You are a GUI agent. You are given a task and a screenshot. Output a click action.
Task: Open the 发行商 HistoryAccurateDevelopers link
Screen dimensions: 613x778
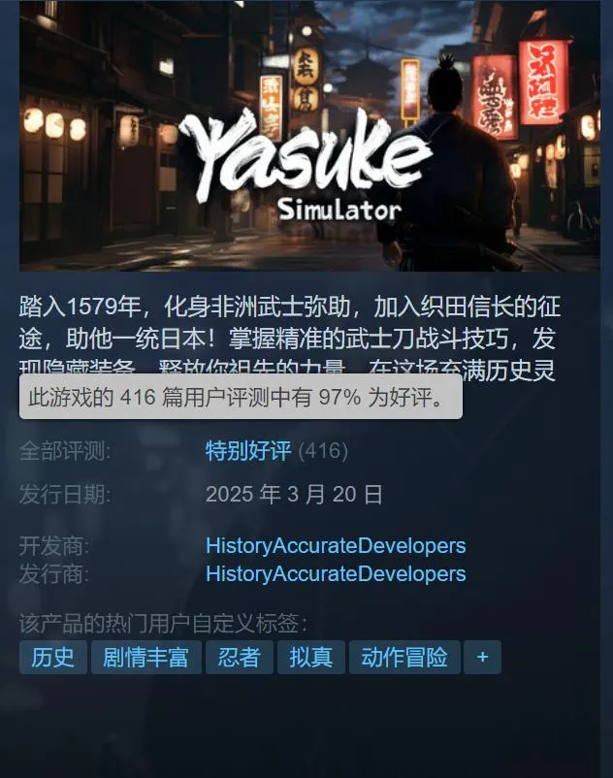click(x=336, y=573)
